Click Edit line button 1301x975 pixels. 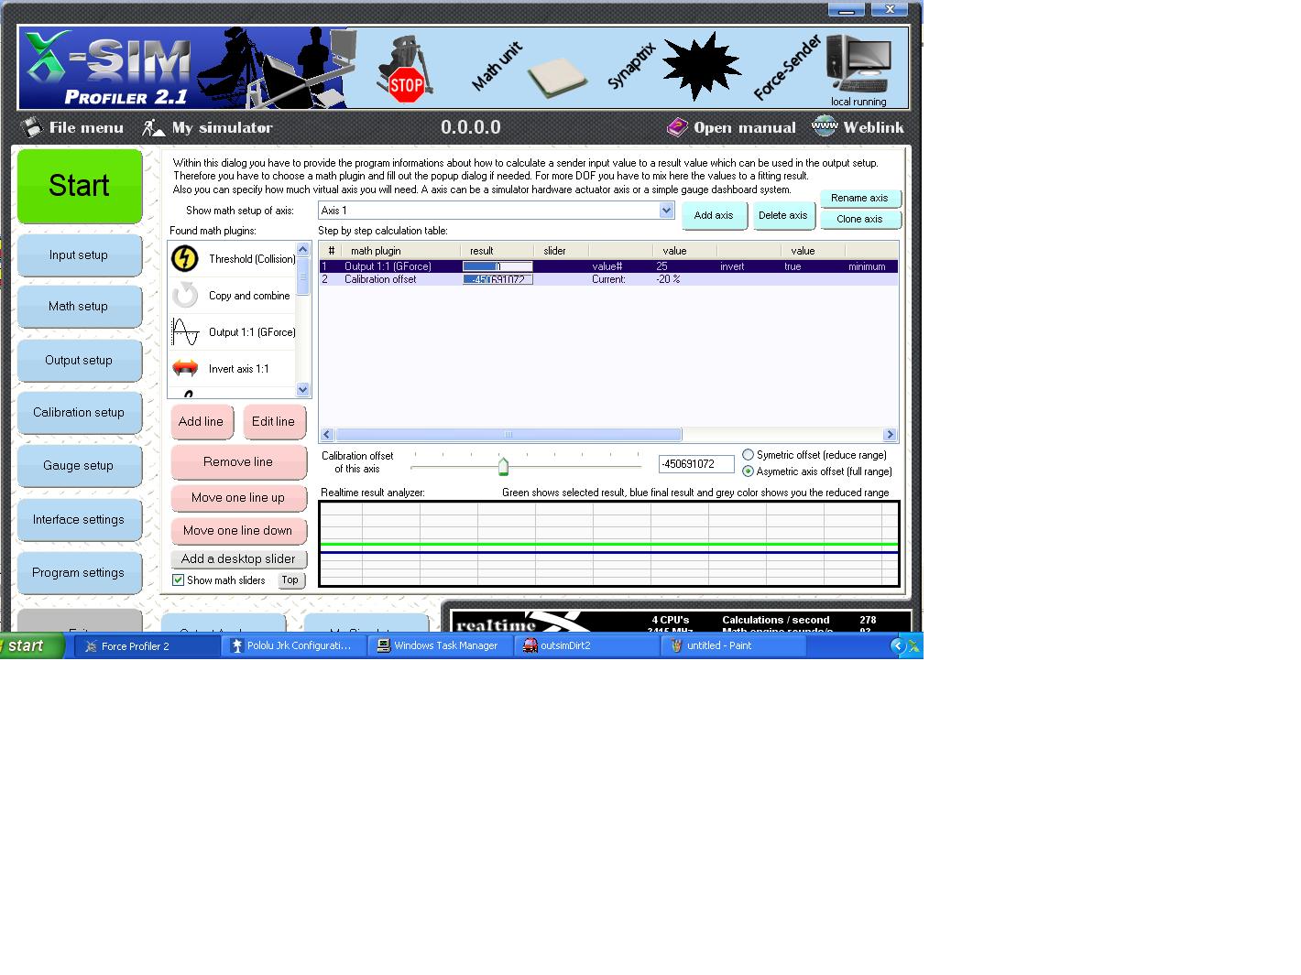[x=274, y=422]
